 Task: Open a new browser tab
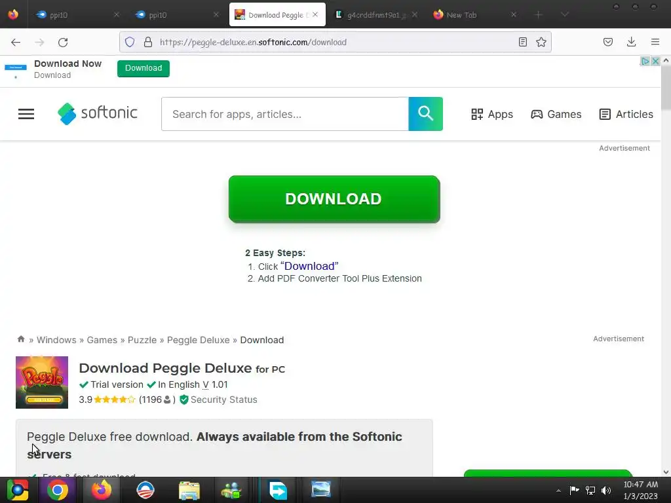coord(539,15)
